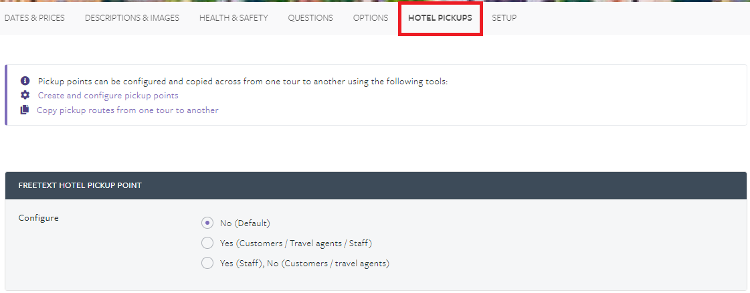Switch to Descriptions & Images tab
Viewport: 750px width, 293px height.
tap(132, 18)
